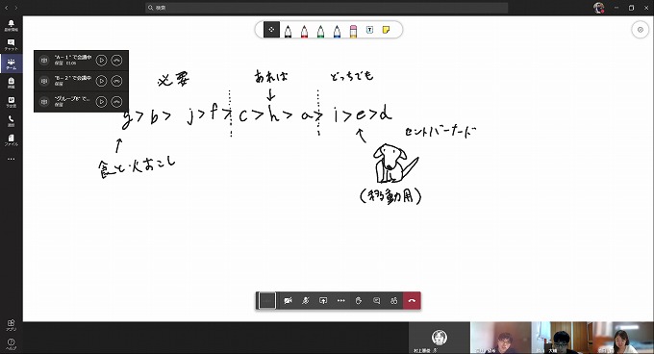Click the search box at top

pyautogui.click(x=327, y=8)
